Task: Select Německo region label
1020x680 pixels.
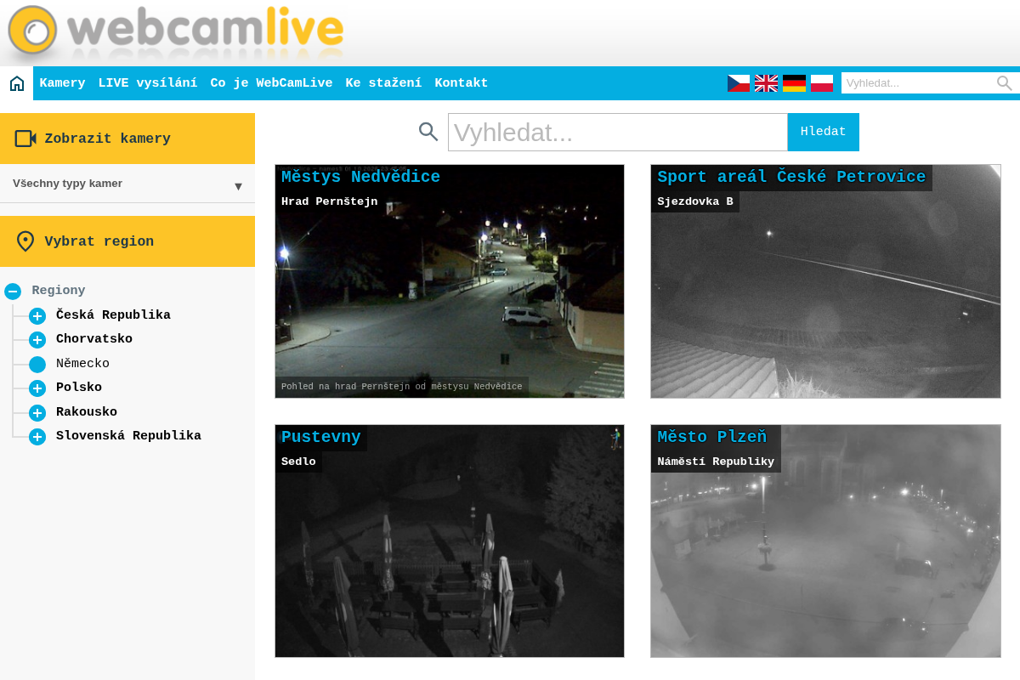Action: [x=82, y=364]
